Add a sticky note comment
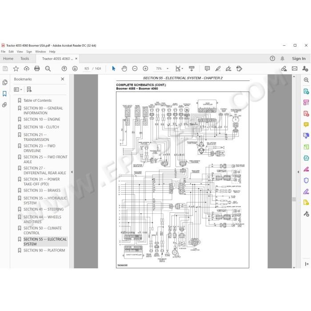 pyautogui.click(x=207, y=68)
